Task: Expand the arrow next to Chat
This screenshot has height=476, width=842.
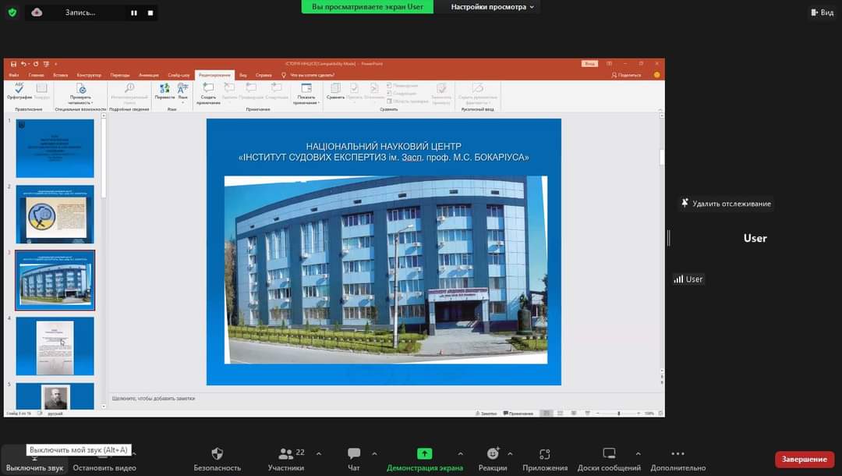Action: (x=374, y=453)
